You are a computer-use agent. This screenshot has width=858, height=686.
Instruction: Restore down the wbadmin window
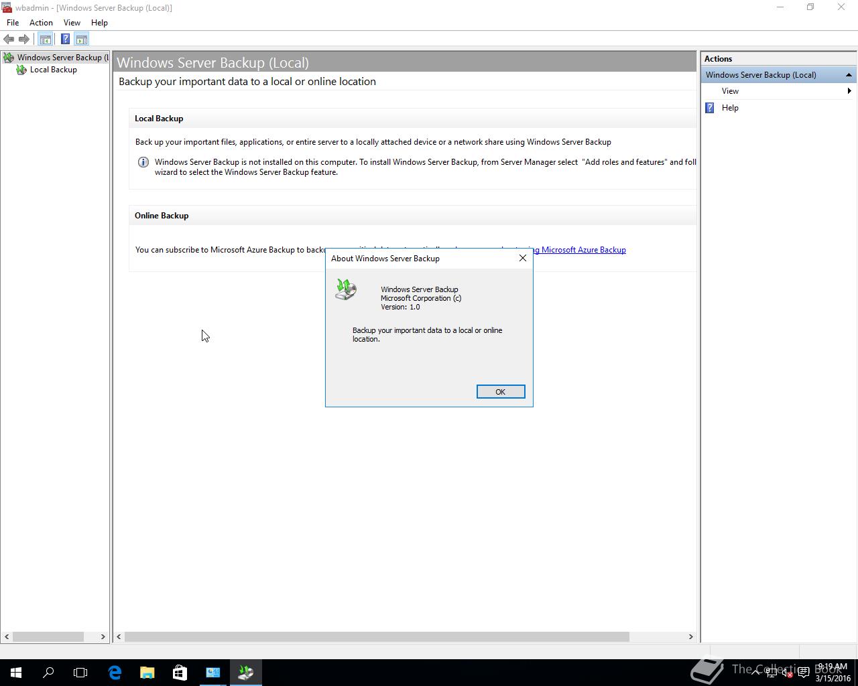point(810,7)
